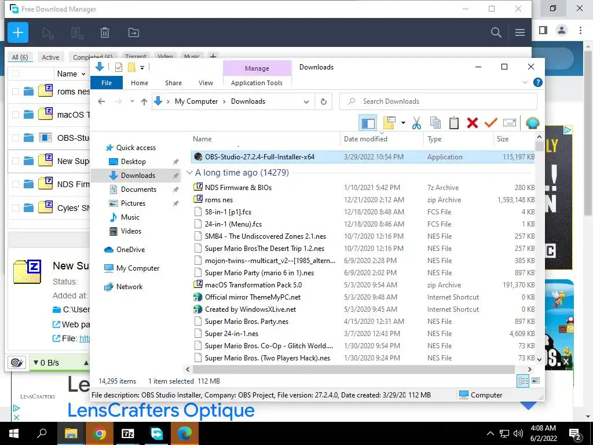
Task: Go up one folder level
Action: (144, 101)
